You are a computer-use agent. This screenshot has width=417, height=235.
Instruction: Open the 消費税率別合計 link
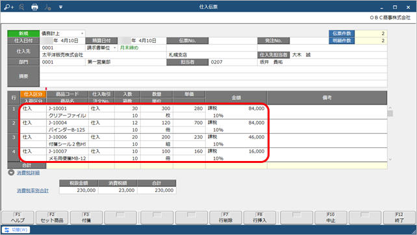coord(32,191)
